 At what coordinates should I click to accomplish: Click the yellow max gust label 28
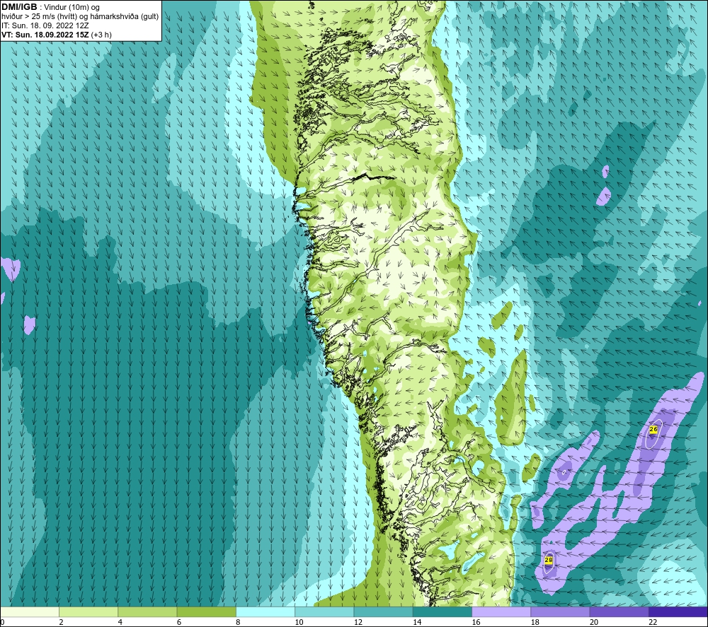(x=549, y=560)
